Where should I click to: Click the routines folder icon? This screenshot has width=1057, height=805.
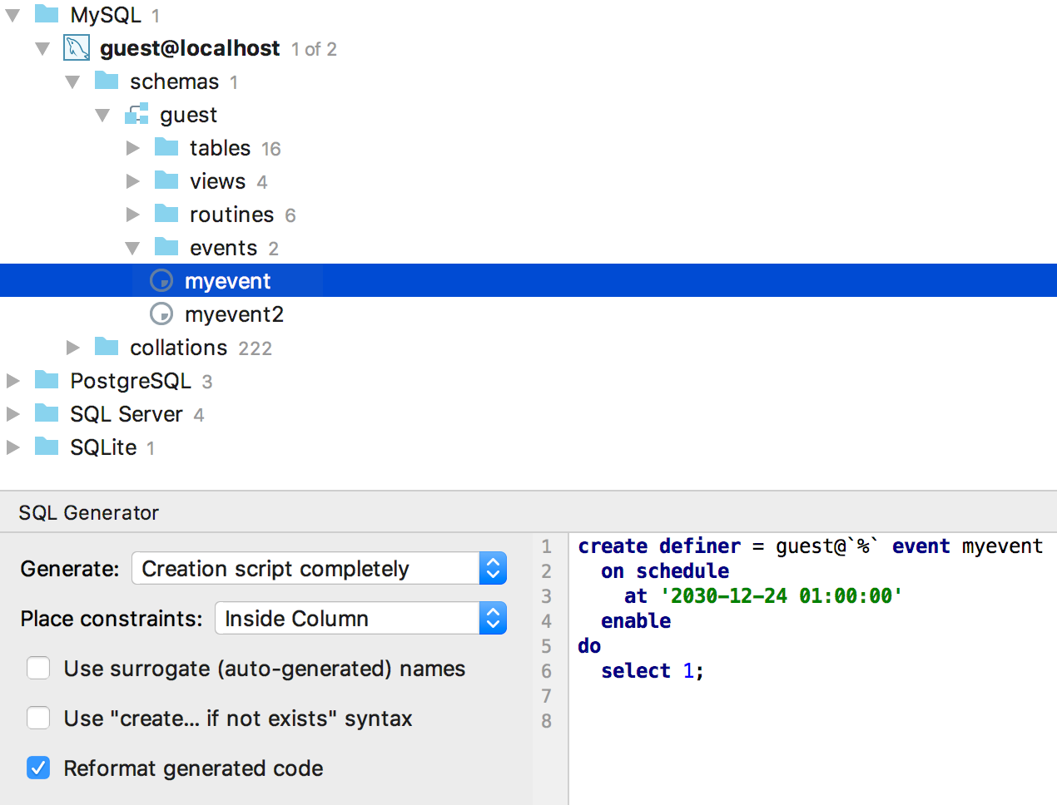coord(166,215)
